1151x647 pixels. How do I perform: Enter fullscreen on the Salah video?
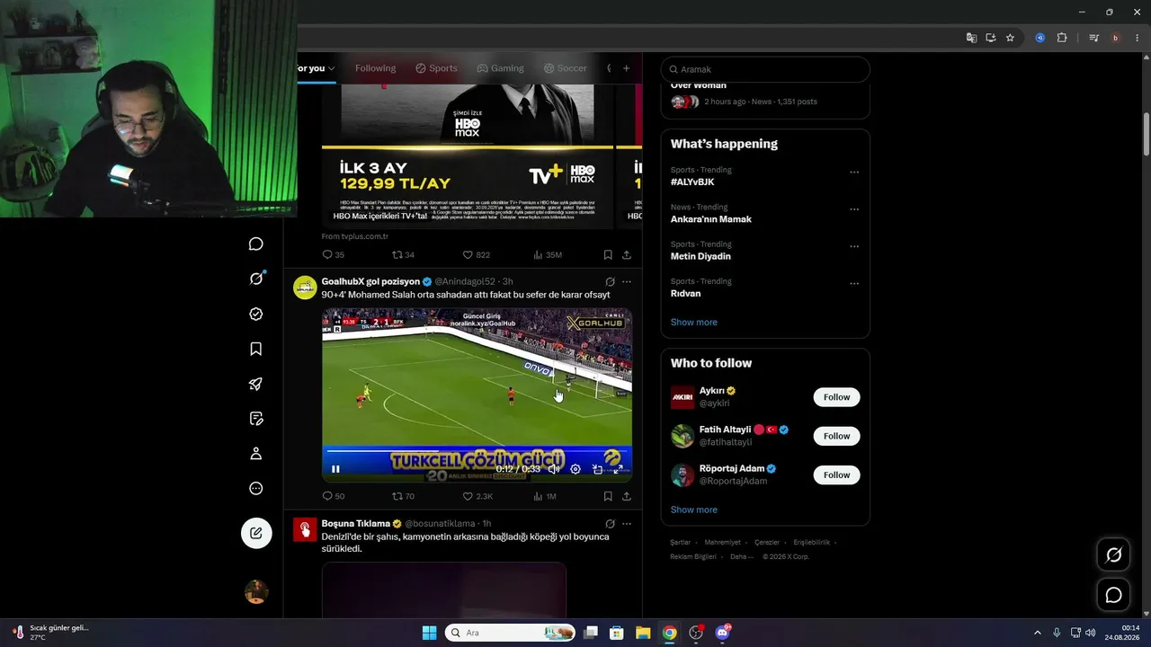click(619, 469)
